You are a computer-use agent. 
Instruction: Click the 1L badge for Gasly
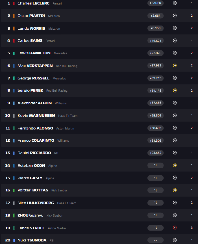(155, 178)
